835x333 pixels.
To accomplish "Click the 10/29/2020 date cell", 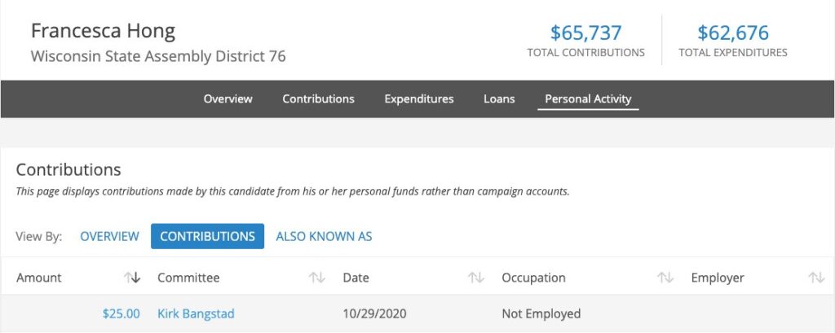I will click(375, 313).
